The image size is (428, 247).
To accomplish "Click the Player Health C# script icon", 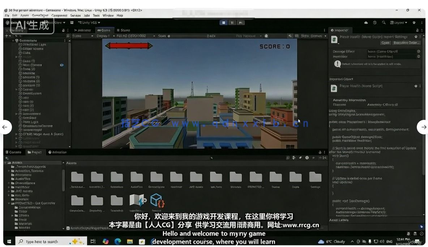I will coord(334,38).
